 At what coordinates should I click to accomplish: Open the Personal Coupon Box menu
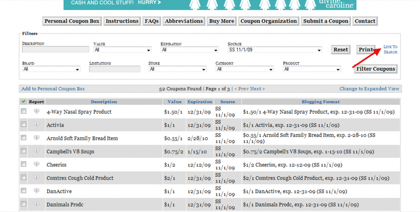[72, 21]
